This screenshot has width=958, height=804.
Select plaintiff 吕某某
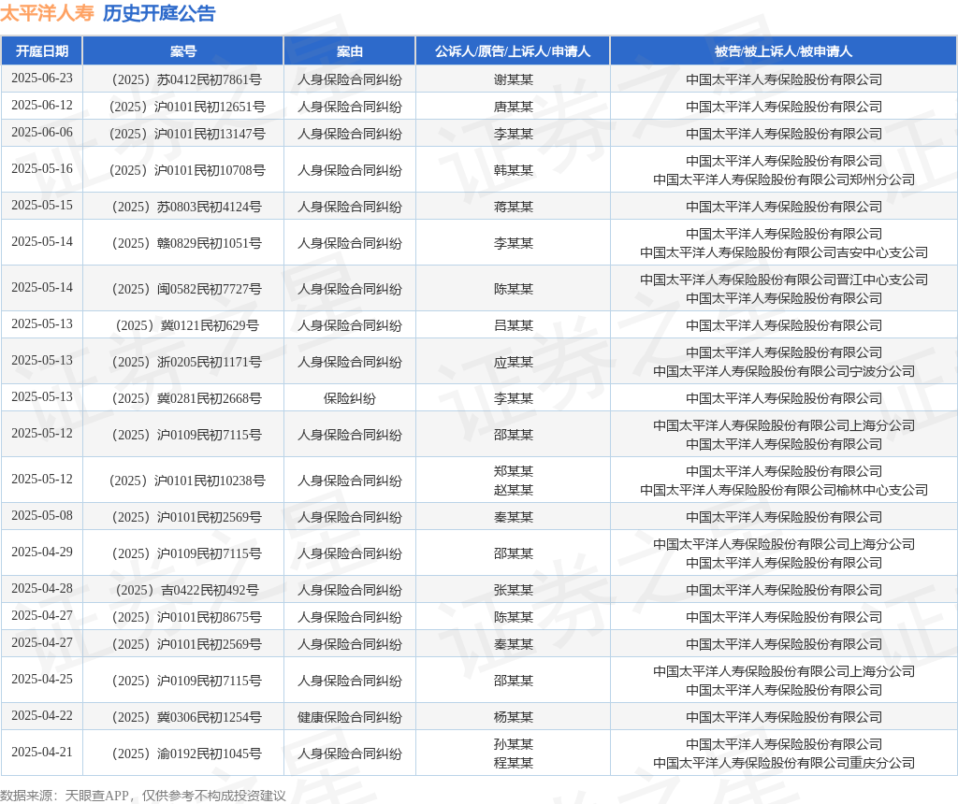click(x=514, y=325)
